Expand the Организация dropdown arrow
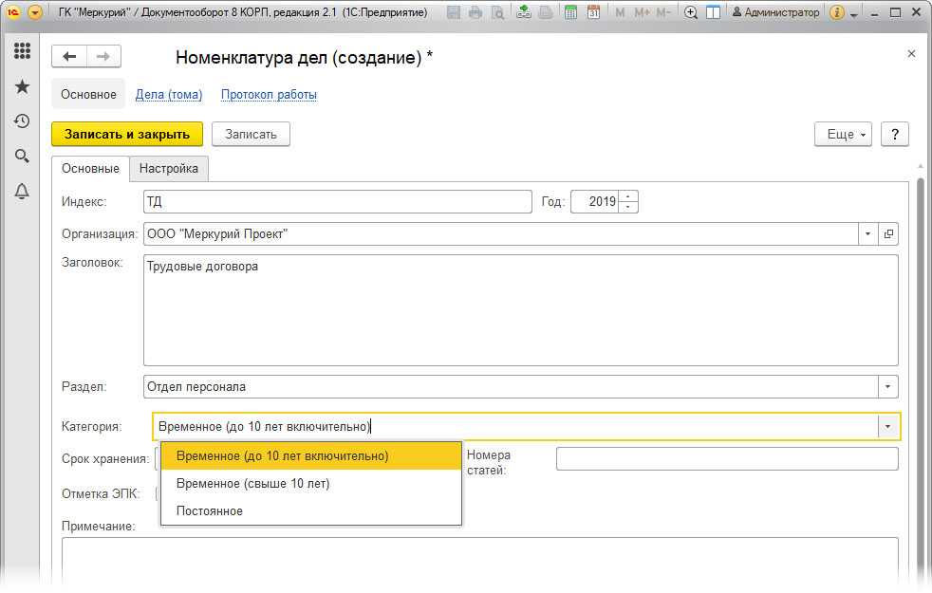 (868, 233)
